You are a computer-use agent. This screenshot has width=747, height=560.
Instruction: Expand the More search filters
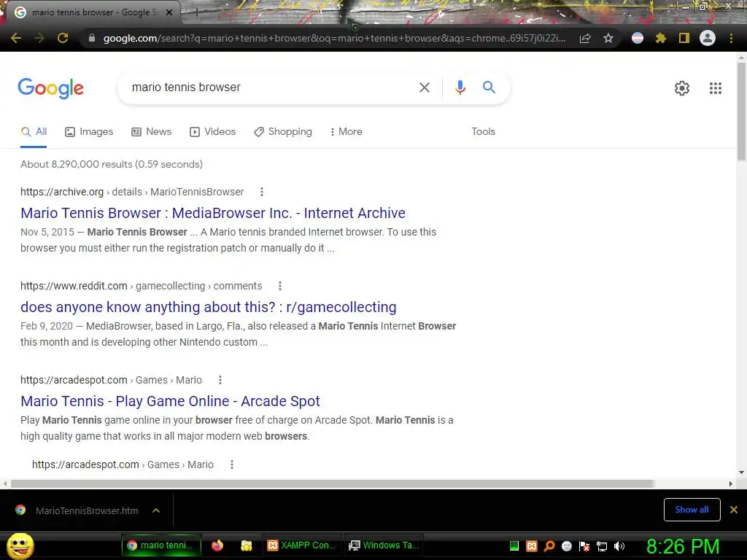[x=346, y=132]
